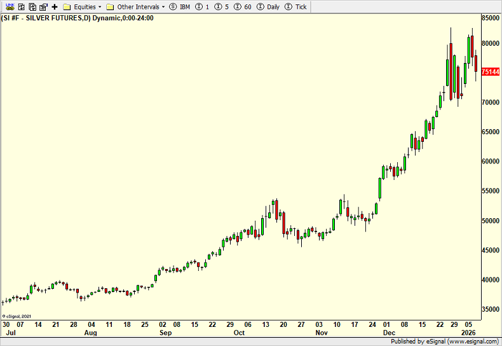Select the Tick interval button
The image size is (502, 346).
(x=295, y=6)
